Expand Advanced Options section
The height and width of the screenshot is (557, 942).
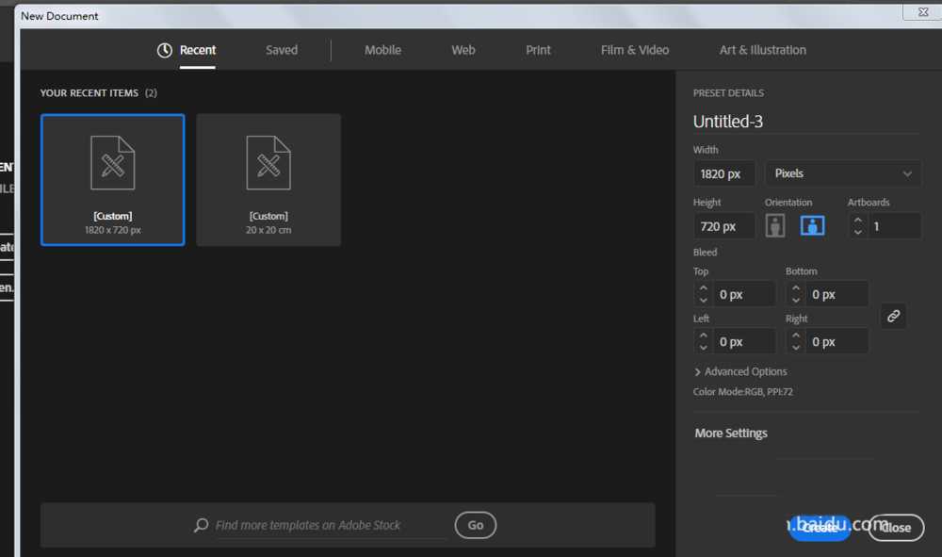tap(740, 372)
